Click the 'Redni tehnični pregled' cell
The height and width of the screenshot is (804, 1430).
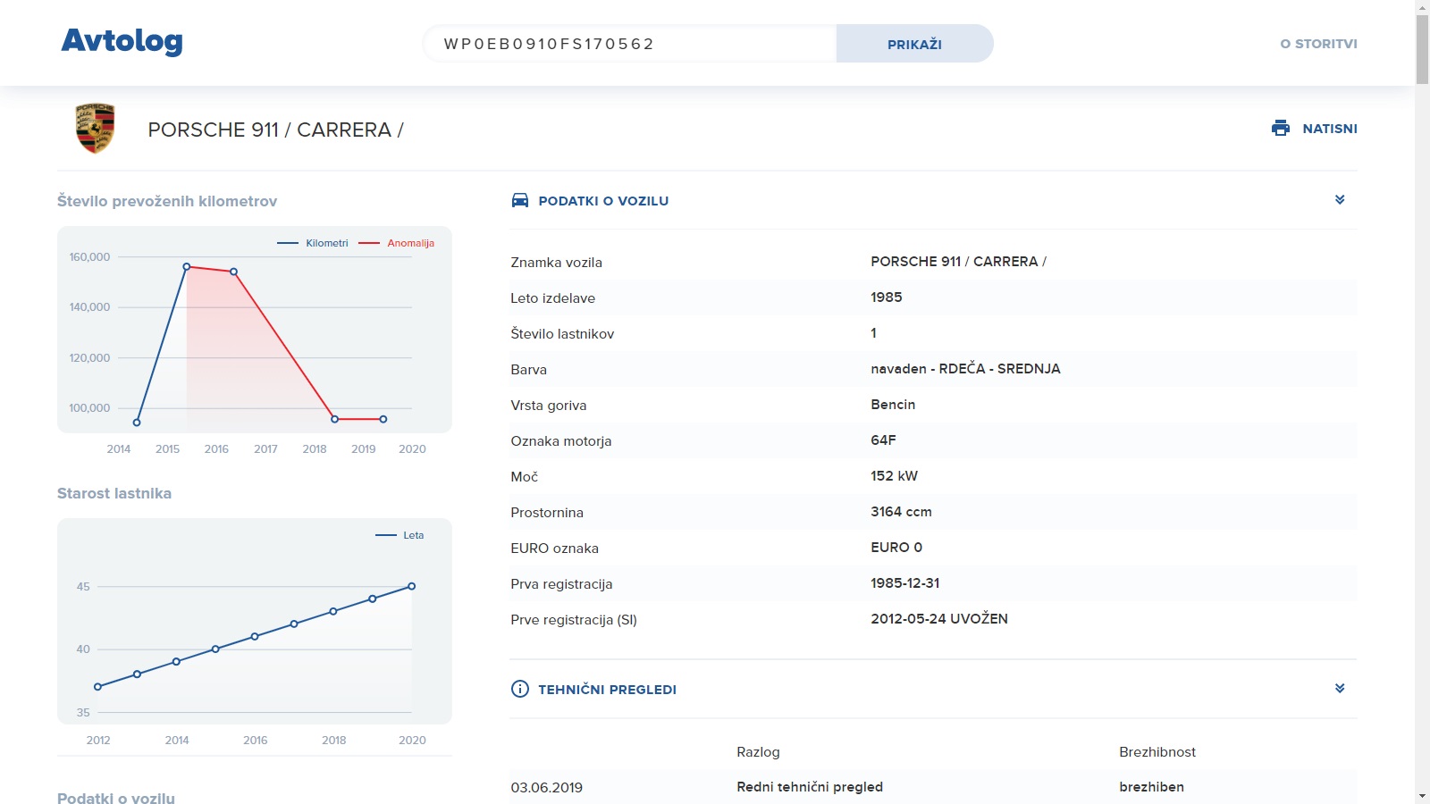(x=810, y=787)
